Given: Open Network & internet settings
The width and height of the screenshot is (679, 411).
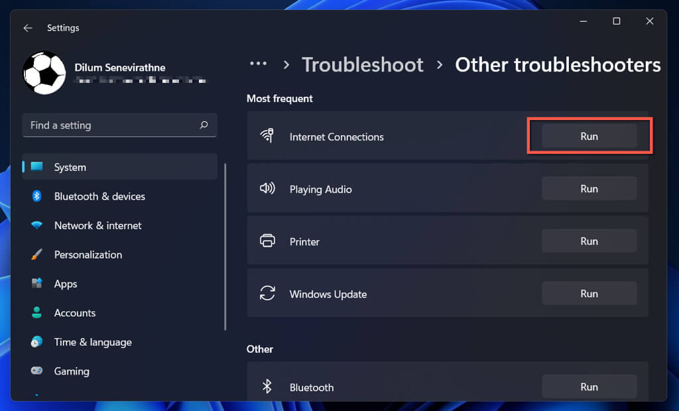Looking at the screenshot, I should point(120,225).
